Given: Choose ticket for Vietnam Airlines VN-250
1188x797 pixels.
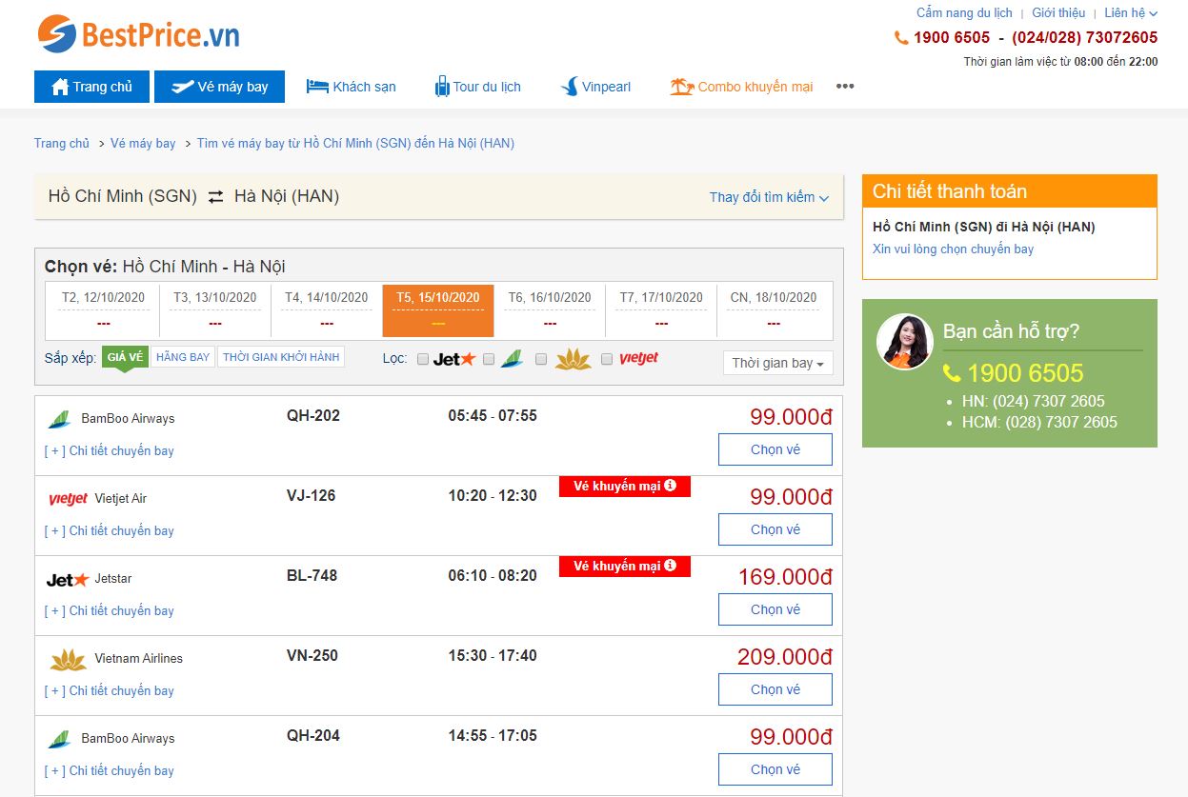Looking at the screenshot, I should (x=775, y=689).
